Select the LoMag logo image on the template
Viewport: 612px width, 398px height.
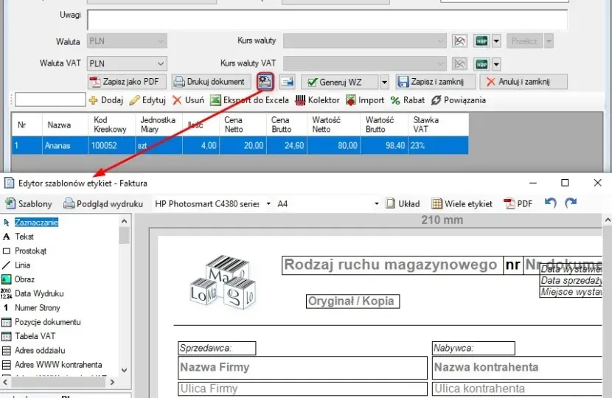coord(224,282)
